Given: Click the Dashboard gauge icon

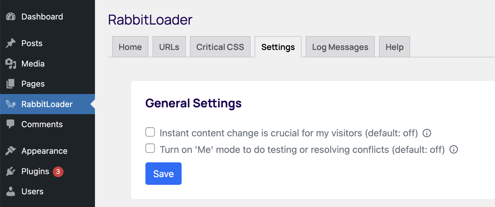Looking at the screenshot, I should click(11, 17).
